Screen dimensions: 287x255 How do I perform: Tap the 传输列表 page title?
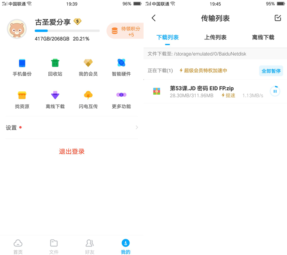coord(215,18)
